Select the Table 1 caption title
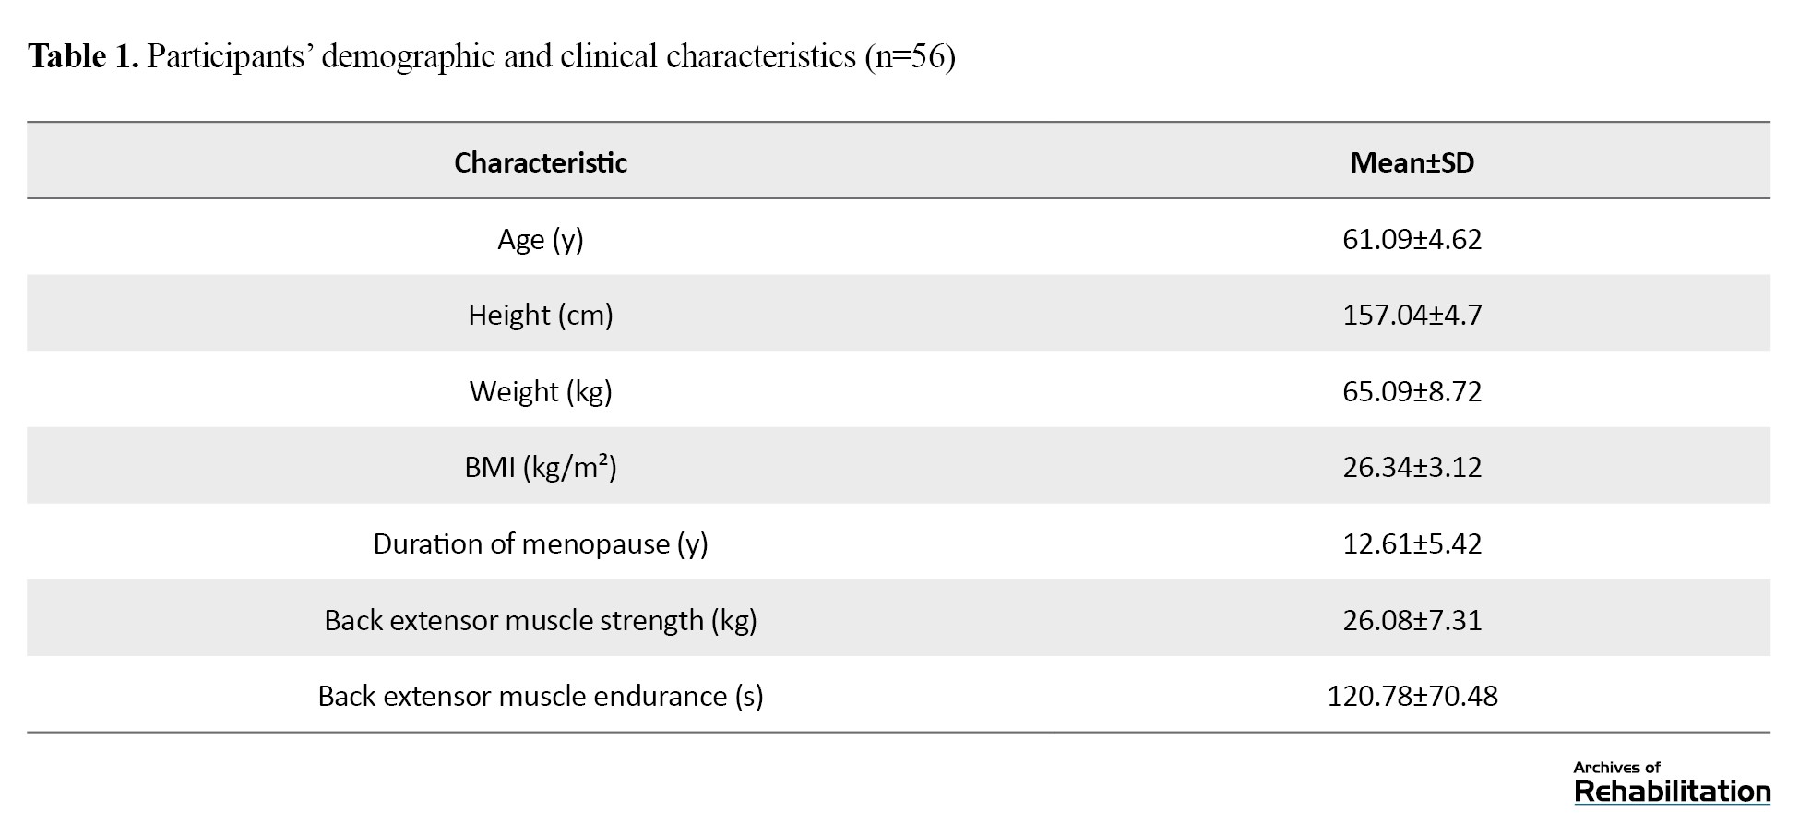Image resolution: width=1811 pixels, height=824 pixels. click(x=492, y=56)
